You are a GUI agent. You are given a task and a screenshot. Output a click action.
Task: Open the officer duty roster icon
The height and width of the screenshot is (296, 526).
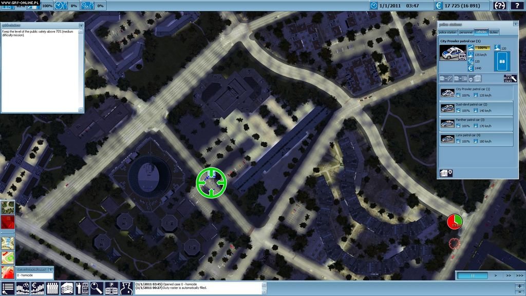(x=82, y=288)
